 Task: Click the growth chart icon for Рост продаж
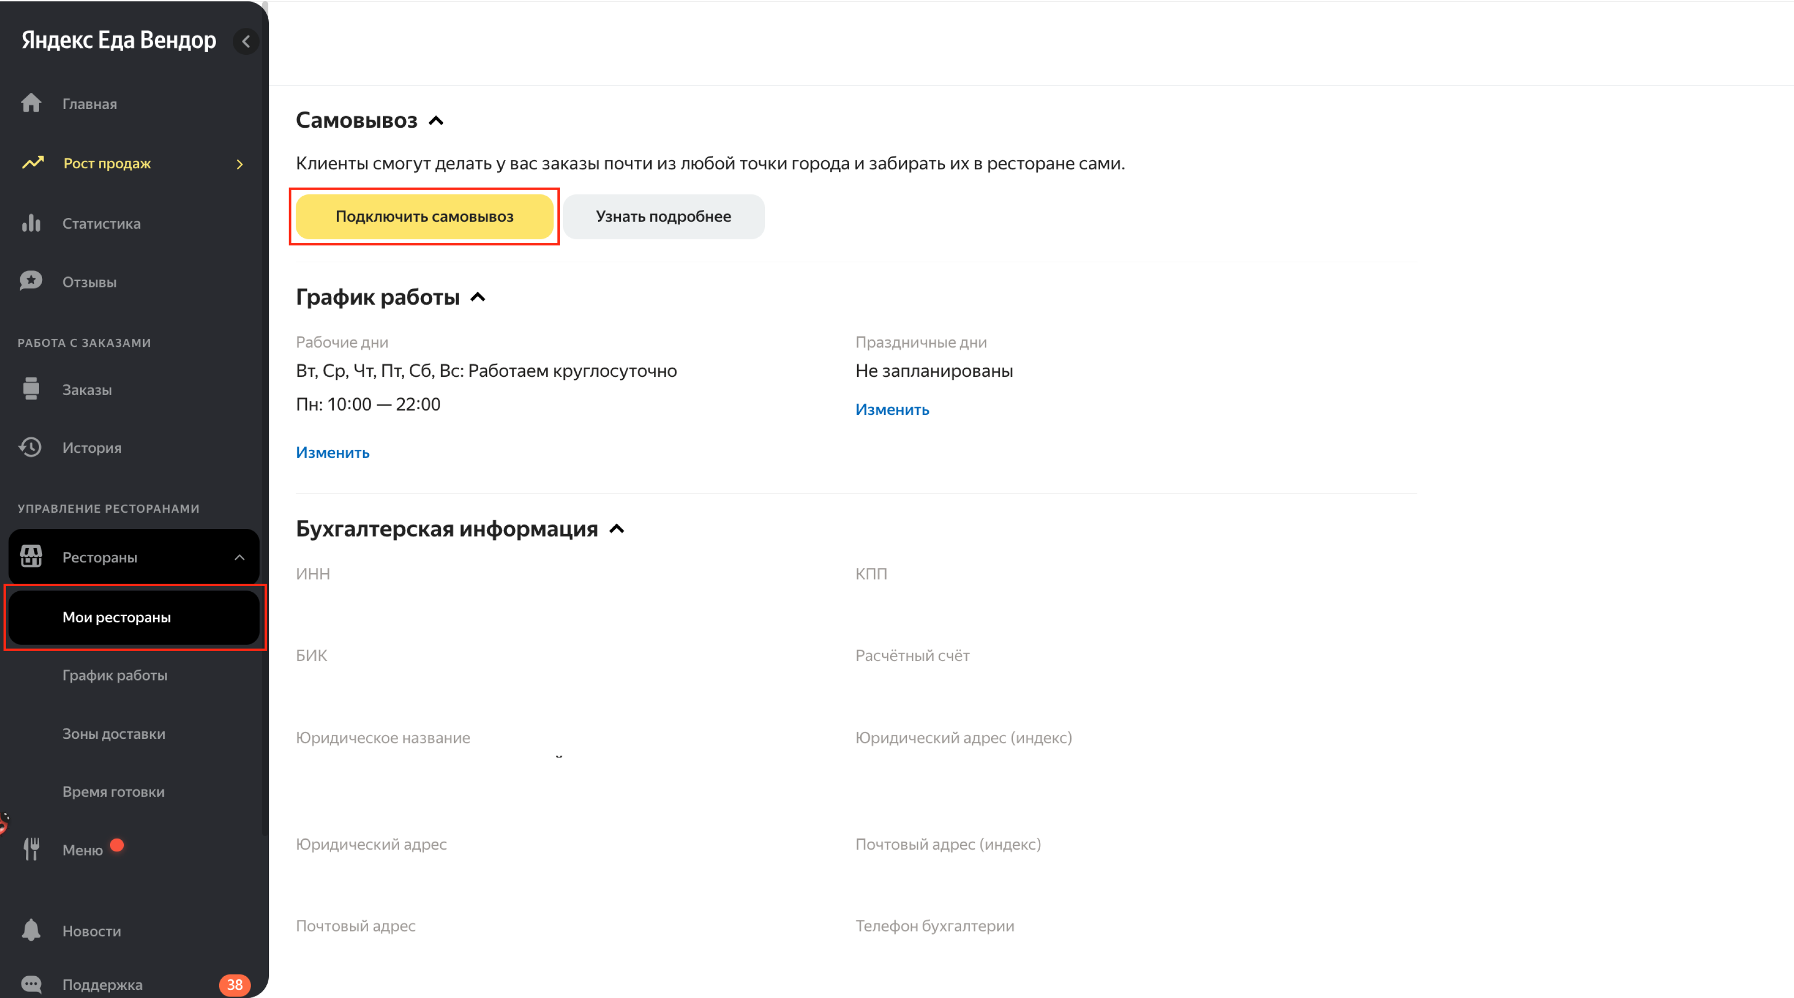click(x=33, y=163)
